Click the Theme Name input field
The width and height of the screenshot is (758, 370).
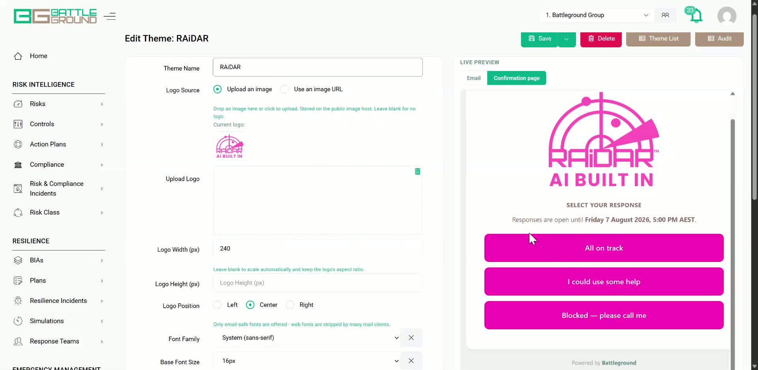pos(318,67)
